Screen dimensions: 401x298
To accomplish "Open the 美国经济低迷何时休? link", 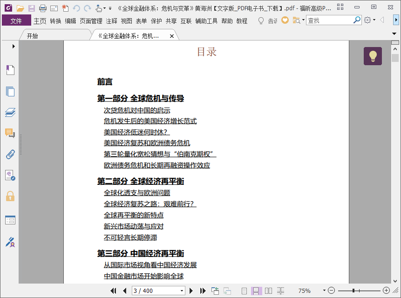I will (137, 132).
